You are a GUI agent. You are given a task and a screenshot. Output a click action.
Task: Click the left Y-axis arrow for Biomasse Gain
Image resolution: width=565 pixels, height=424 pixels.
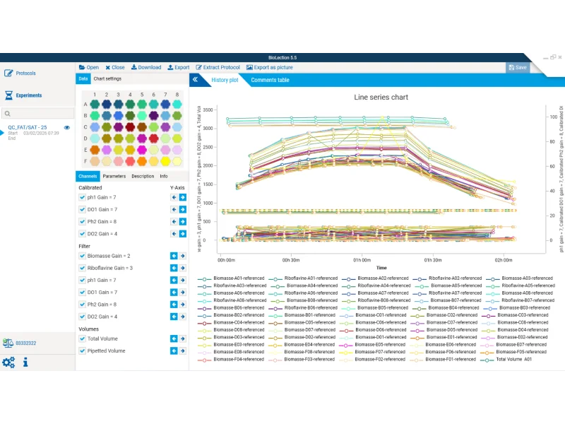174,256
